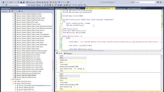Viewport: 164px width, 92px height.
Task: Click the Save icon in toolbar
Action: tap(21, 2)
